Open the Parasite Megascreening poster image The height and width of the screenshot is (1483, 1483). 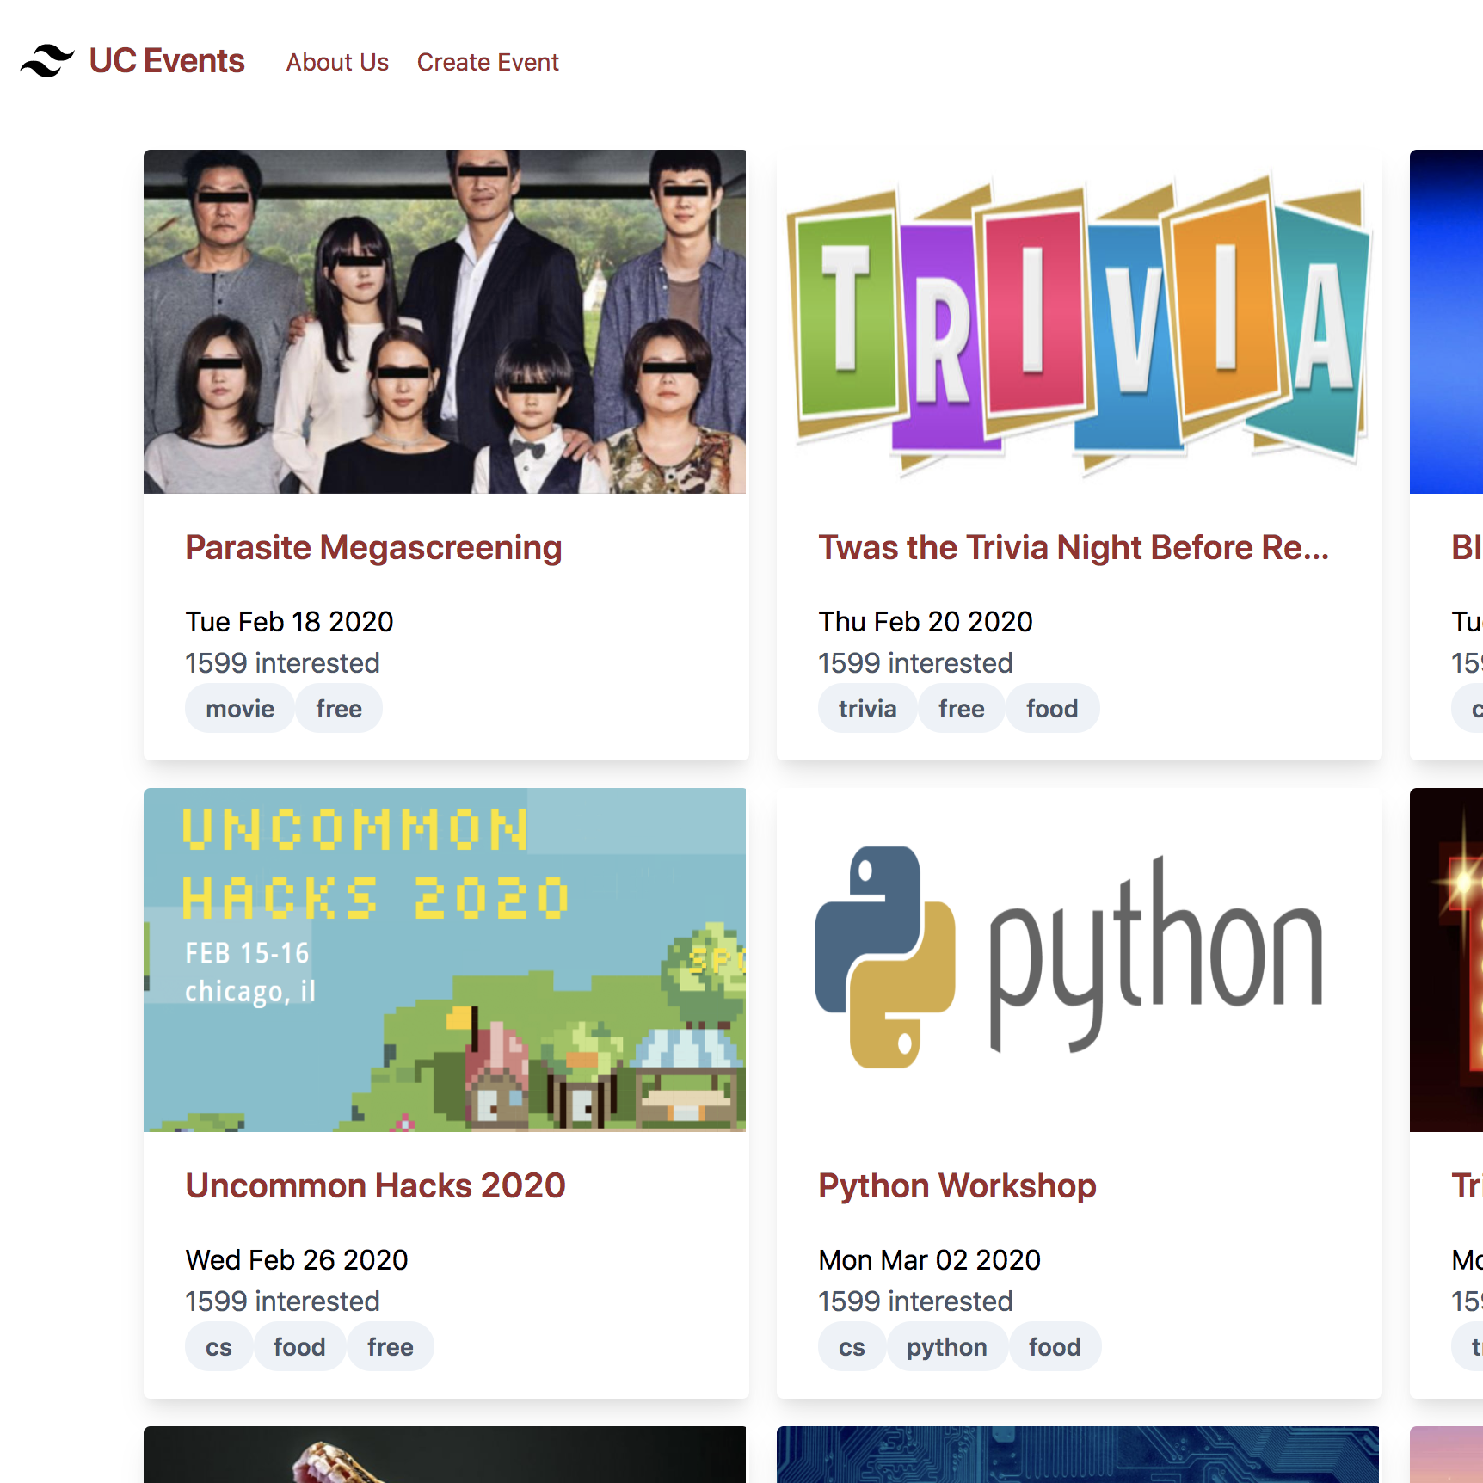coord(445,322)
